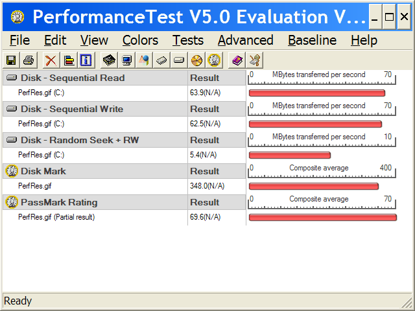Close the PerformanceTest window
415x311 pixels.
pos(404,17)
